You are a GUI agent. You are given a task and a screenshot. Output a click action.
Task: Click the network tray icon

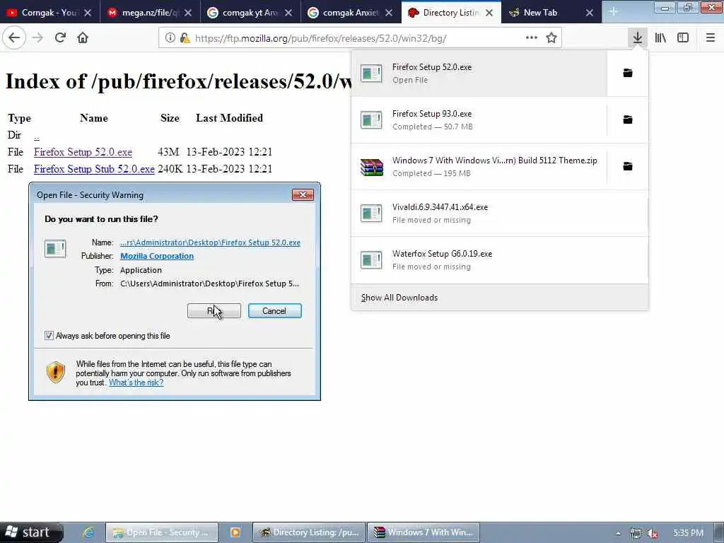pos(636,533)
